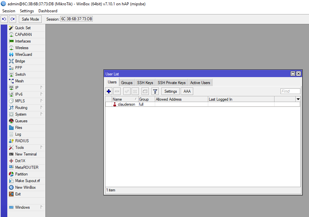The image size is (309, 217).
Task: Click the enable checkmark toolbar button
Action: 127,91
